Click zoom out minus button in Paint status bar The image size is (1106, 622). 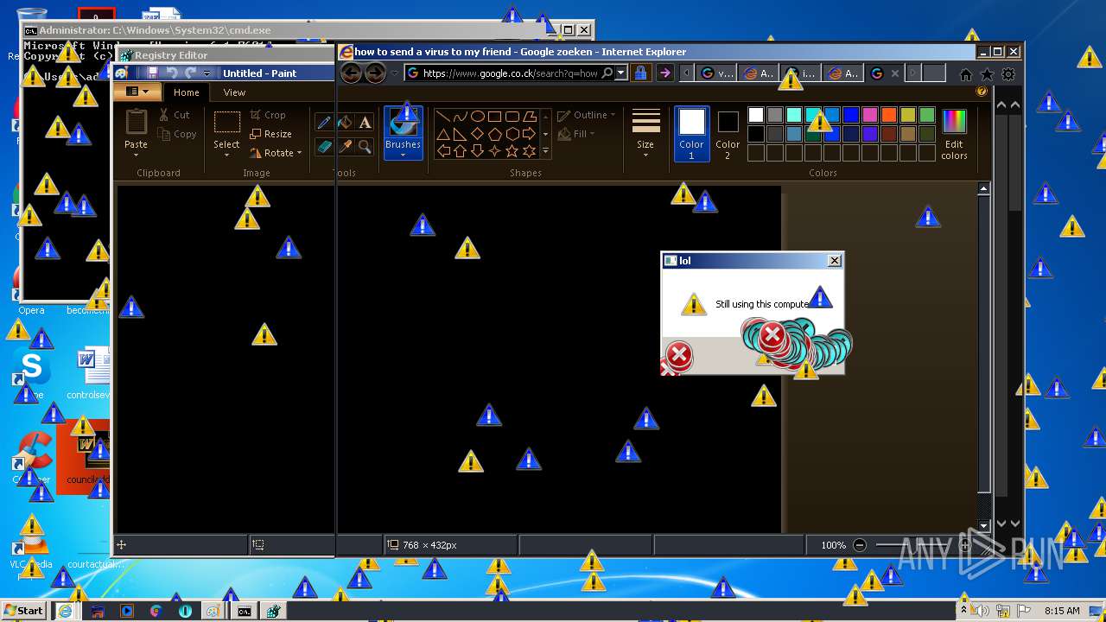(860, 545)
